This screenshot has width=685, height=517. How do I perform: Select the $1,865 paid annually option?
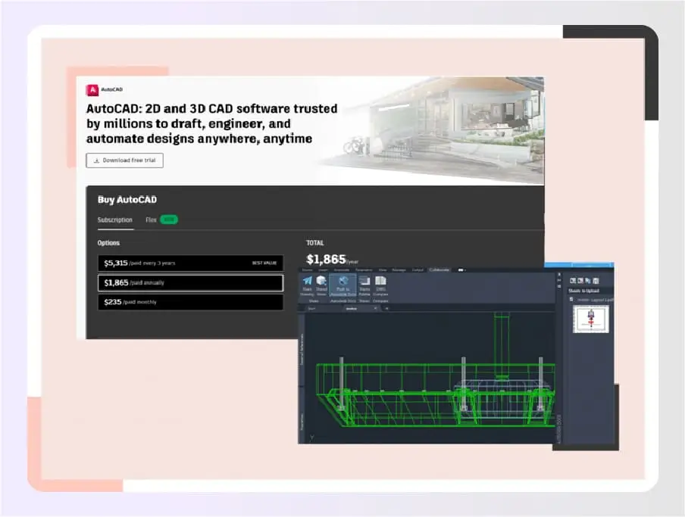pyautogui.click(x=190, y=282)
